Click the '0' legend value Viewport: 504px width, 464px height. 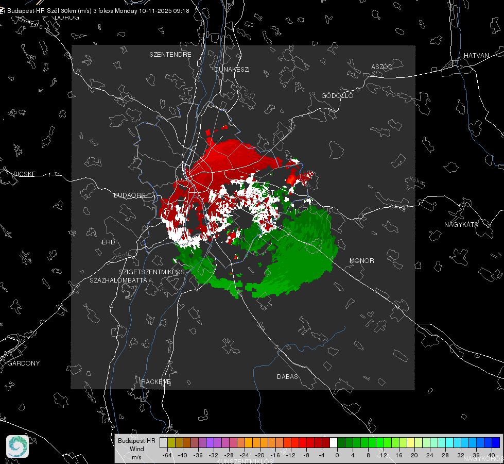pyautogui.click(x=337, y=455)
